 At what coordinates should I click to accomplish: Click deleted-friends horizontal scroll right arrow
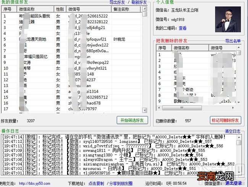click(x=233, y=108)
